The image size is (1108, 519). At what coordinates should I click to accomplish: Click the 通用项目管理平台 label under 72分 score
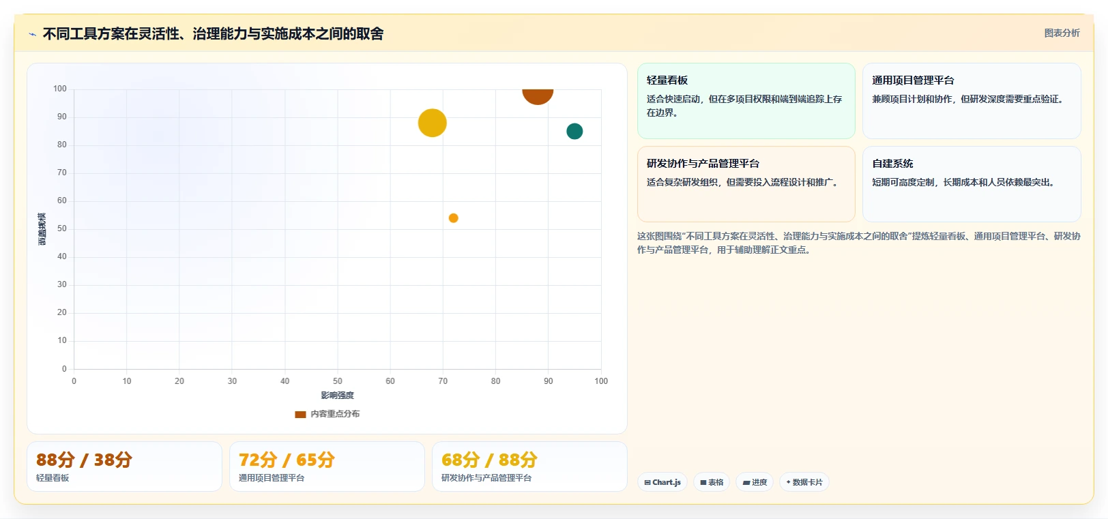(272, 478)
